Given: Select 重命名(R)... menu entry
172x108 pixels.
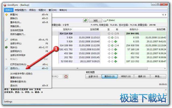Looking at the screenshot, I should [x=28, y=22].
